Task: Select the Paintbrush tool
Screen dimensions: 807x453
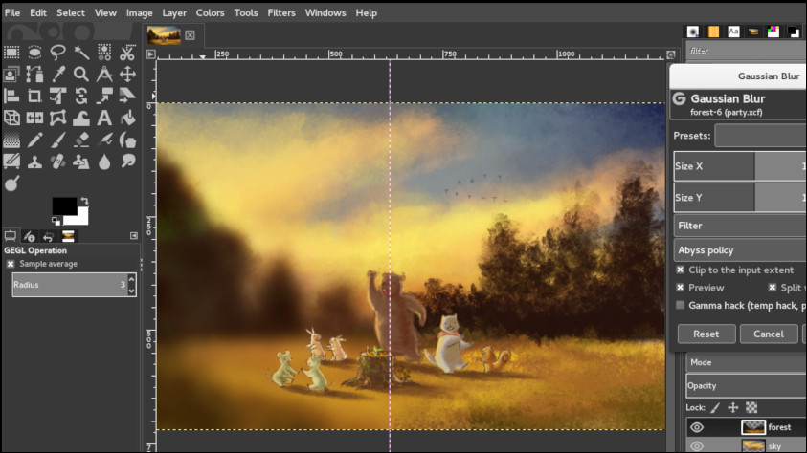Action: 57,140
